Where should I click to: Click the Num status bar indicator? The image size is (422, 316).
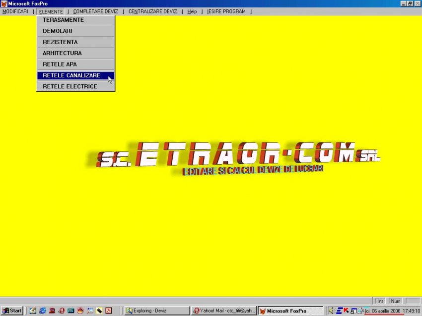click(396, 301)
